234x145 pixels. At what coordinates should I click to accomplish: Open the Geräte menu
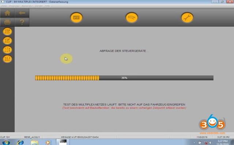[x=39, y=6]
